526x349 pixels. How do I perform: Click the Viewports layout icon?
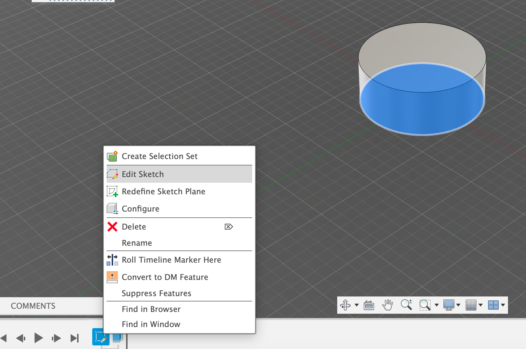(493, 305)
